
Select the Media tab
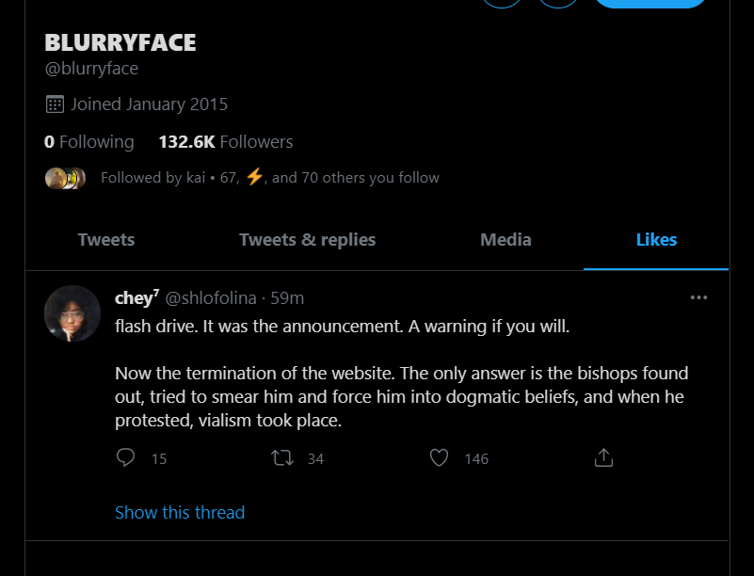click(x=505, y=240)
